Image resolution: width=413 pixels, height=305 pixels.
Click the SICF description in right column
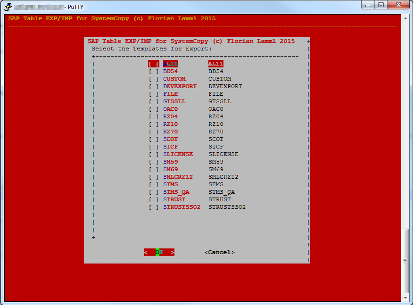point(216,147)
